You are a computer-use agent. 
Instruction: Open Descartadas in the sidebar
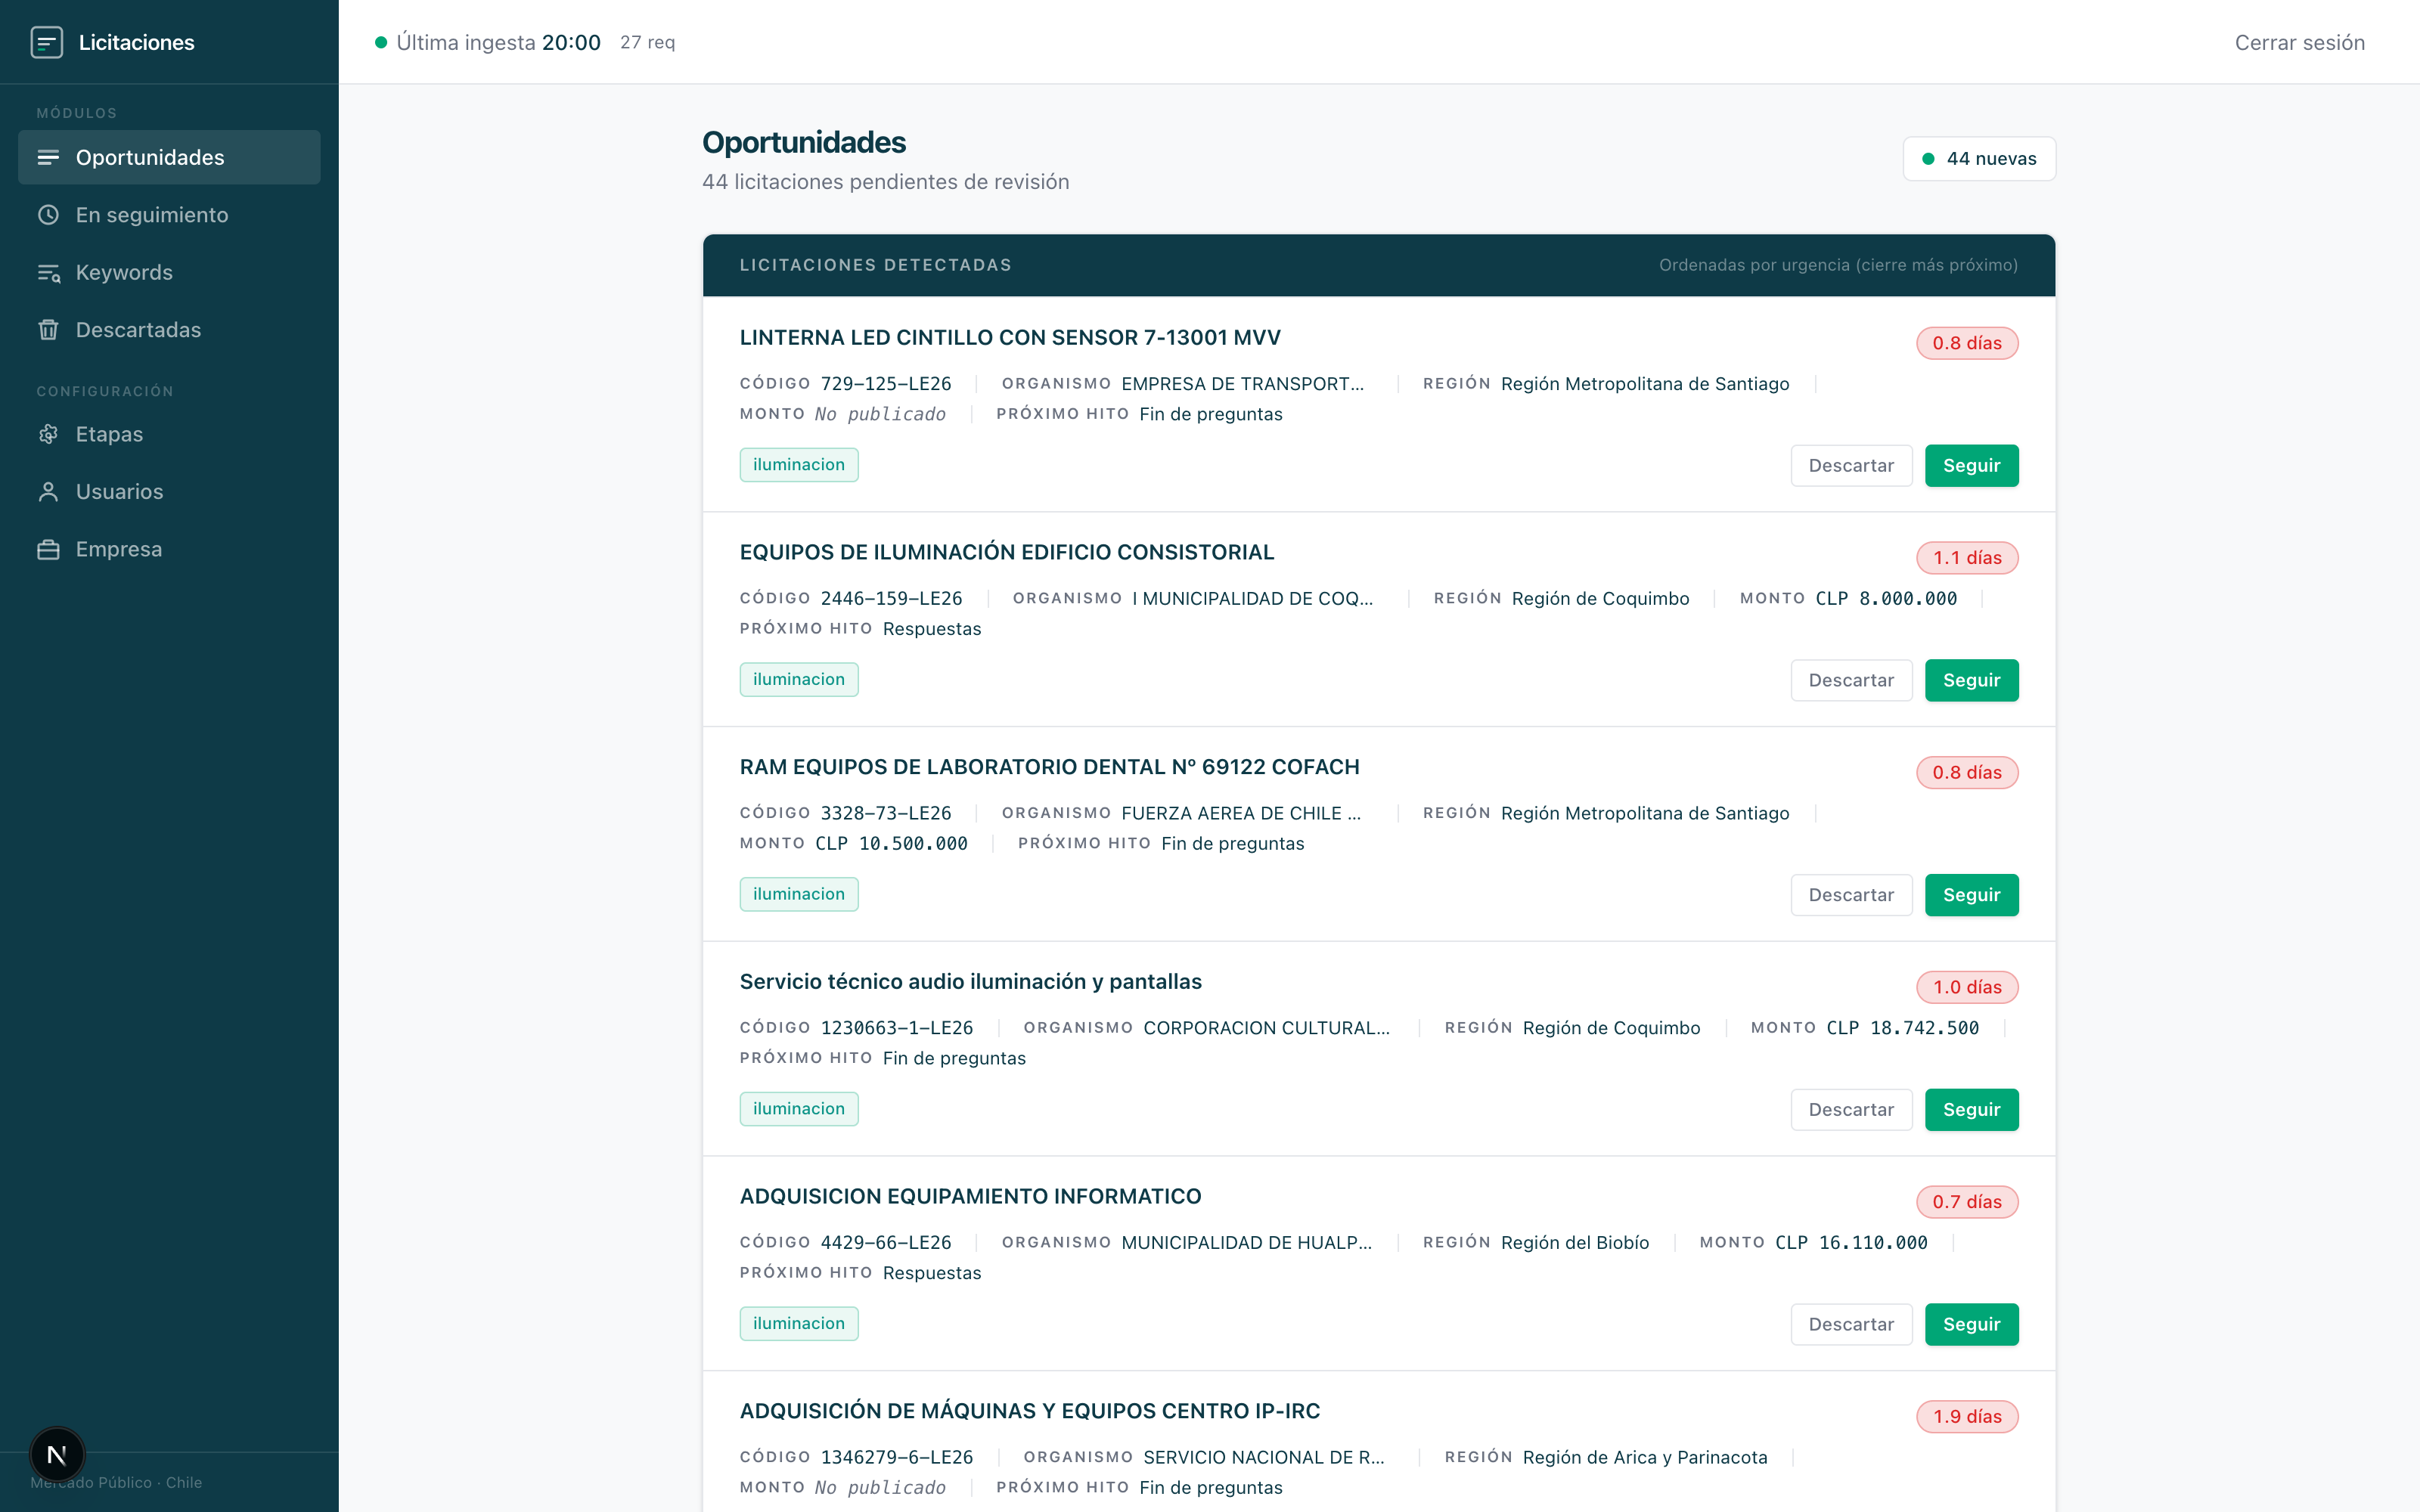[x=169, y=330]
